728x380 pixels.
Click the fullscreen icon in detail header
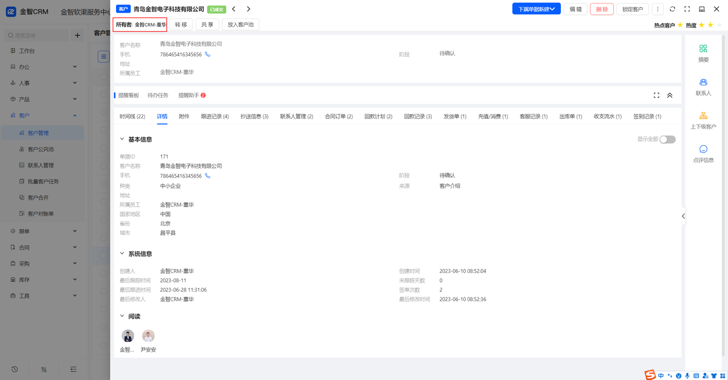[x=687, y=9]
